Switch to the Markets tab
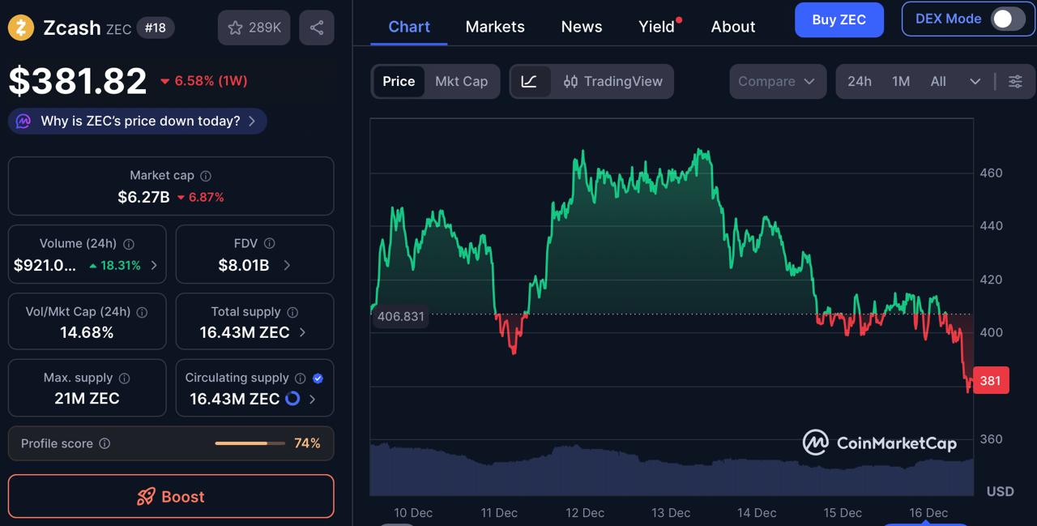This screenshot has height=526, width=1037. [x=494, y=26]
